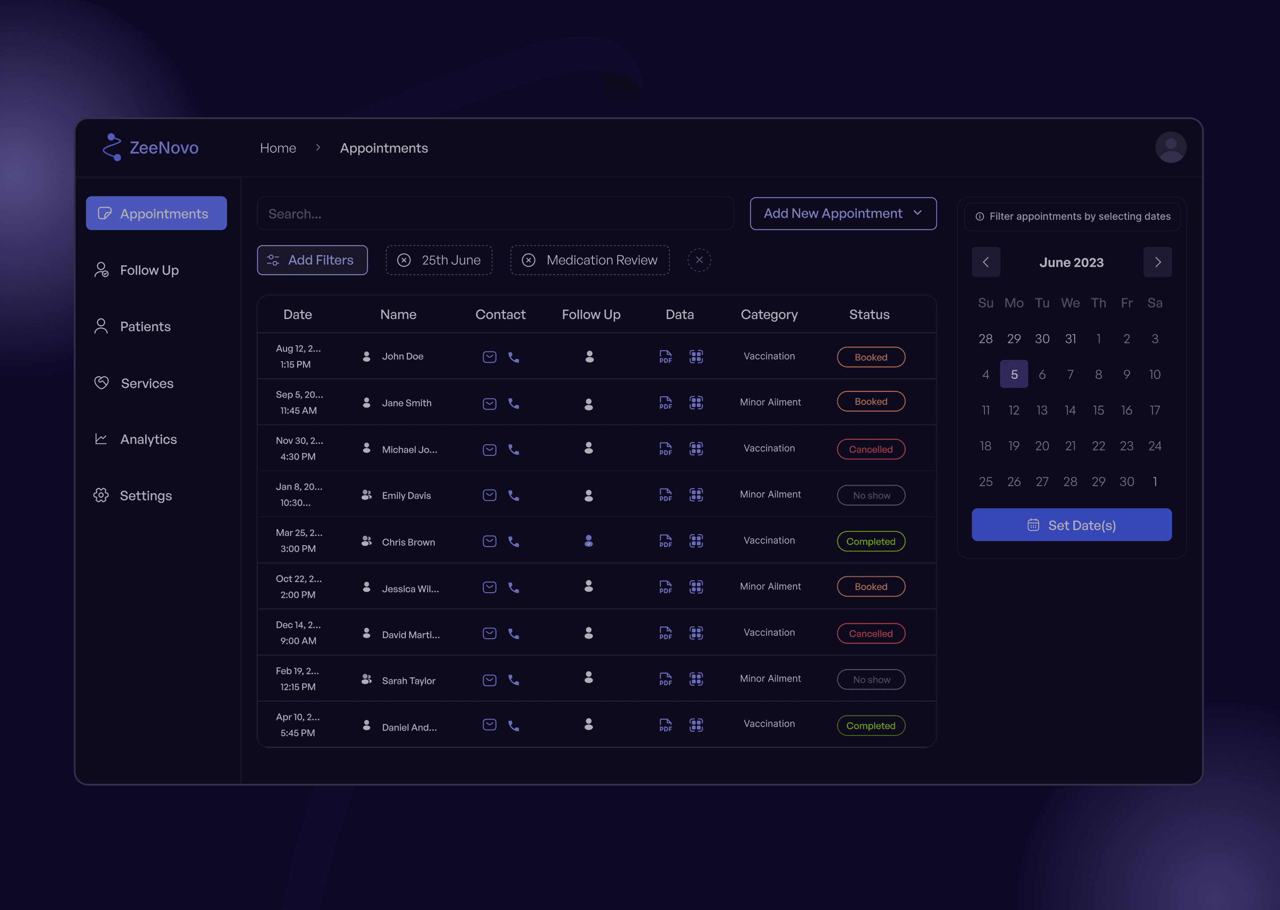
Task: Open Emily Davis's QR code icon
Action: point(696,495)
